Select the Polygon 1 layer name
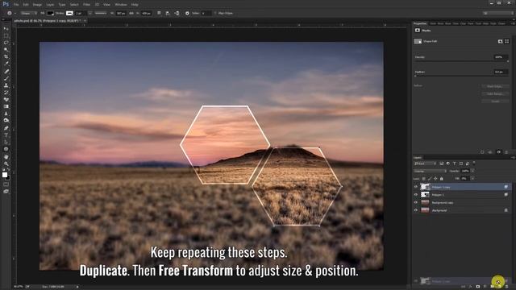The height and width of the screenshot is (290, 516). click(438, 195)
